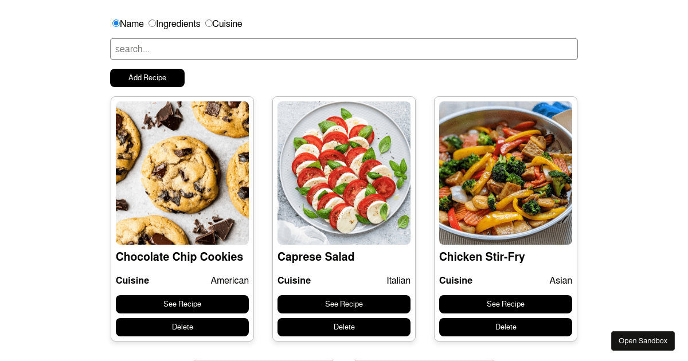Click the Chicken Stir-Fry title
This screenshot has height=361, width=688.
click(482, 257)
